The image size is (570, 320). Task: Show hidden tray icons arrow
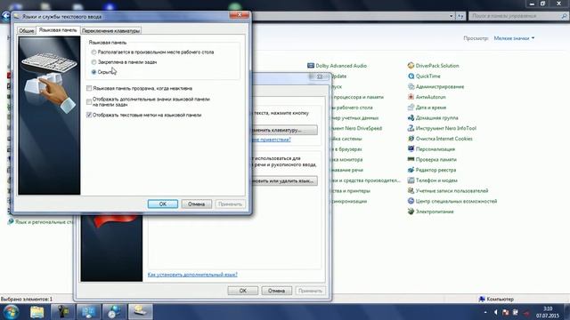coord(485,312)
